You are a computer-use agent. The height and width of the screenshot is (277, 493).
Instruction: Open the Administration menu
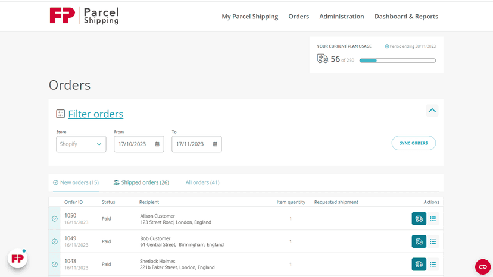pyautogui.click(x=341, y=16)
